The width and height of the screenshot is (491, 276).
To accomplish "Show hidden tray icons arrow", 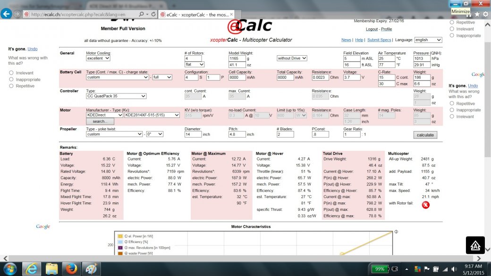I will click(x=406, y=269).
